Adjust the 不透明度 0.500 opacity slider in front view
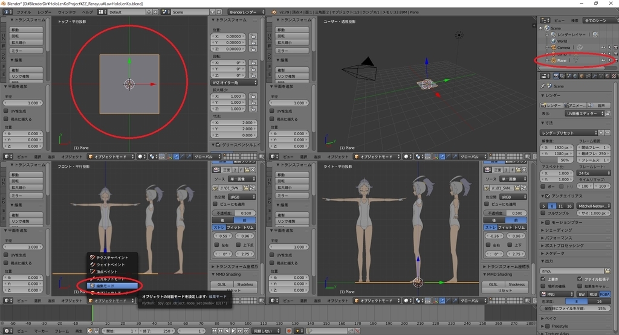Image resolution: width=619 pixels, height=335 pixels. coord(234,213)
